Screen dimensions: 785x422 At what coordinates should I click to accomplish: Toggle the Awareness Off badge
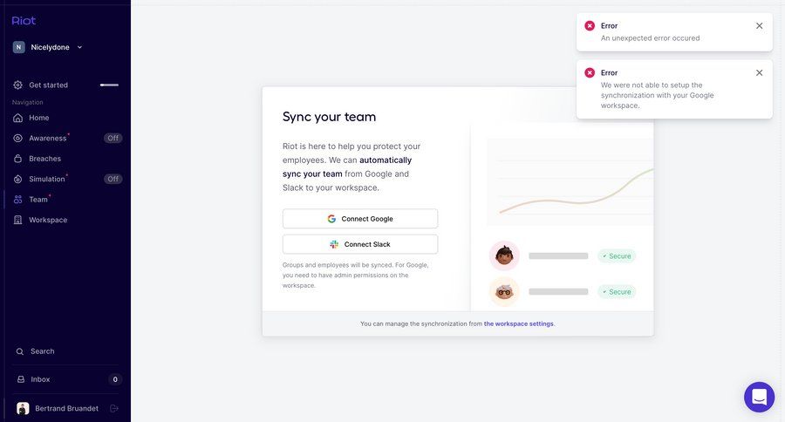pyautogui.click(x=113, y=138)
